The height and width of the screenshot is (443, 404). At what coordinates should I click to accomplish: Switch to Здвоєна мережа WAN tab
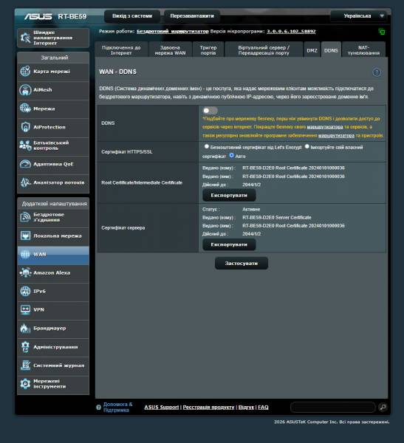pyautogui.click(x=170, y=50)
